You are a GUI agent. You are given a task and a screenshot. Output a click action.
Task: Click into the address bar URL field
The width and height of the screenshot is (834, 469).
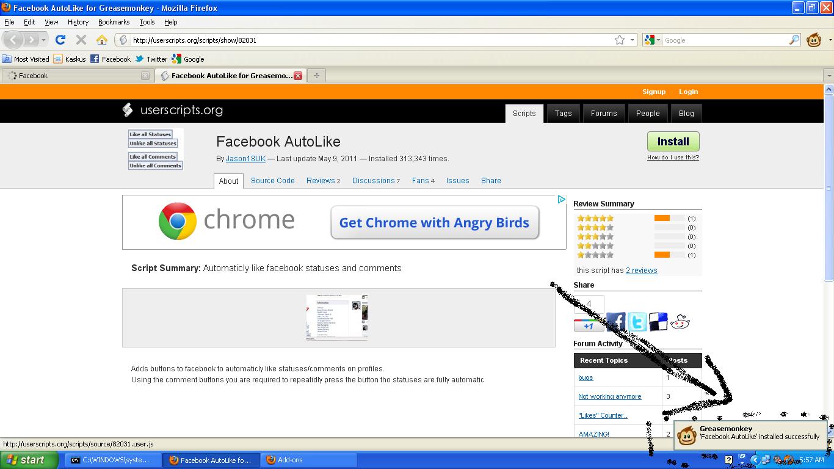(371, 40)
